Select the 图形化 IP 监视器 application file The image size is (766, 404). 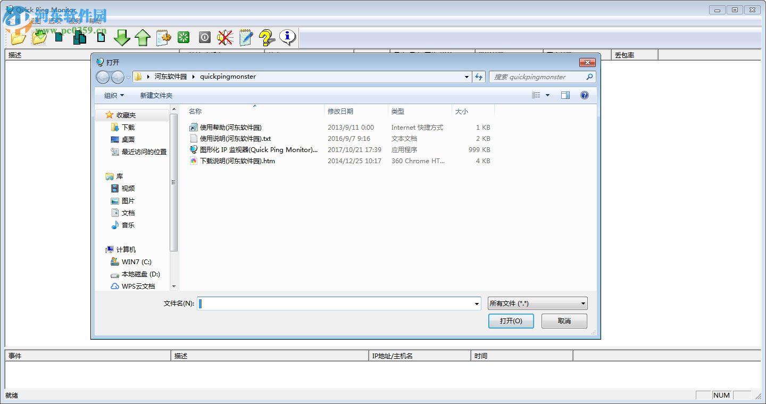pos(254,149)
